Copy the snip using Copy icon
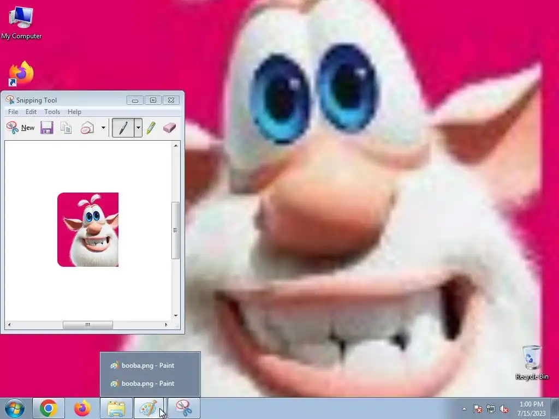 66,128
